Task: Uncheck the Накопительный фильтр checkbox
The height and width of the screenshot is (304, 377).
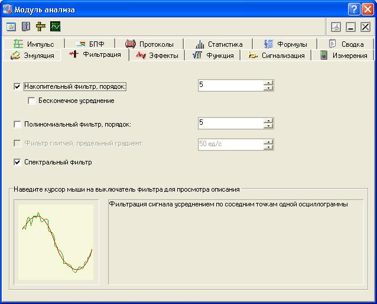Action: click(x=17, y=86)
